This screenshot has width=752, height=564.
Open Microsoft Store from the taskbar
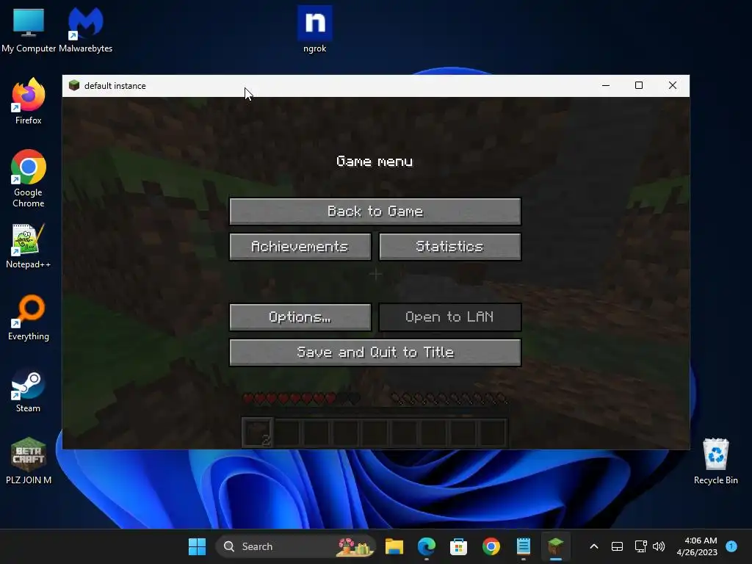click(x=458, y=546)
